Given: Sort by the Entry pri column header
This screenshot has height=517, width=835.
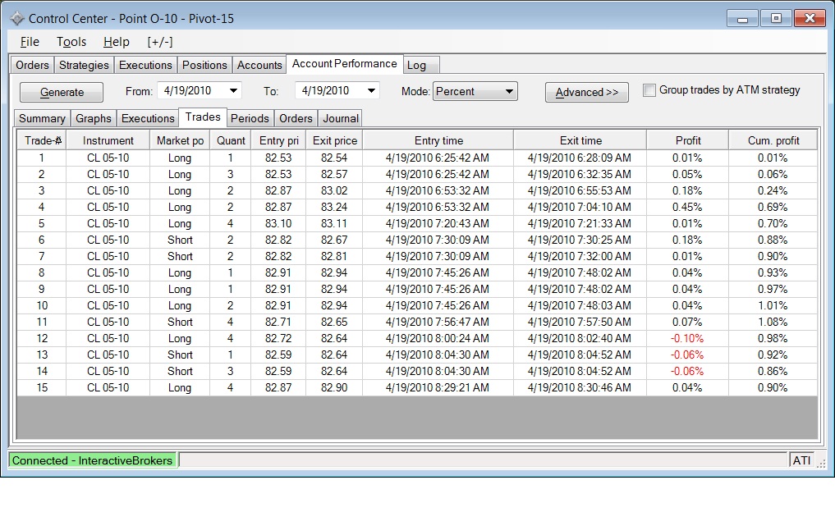Looking at the screenshot, I should coord(278,140).
